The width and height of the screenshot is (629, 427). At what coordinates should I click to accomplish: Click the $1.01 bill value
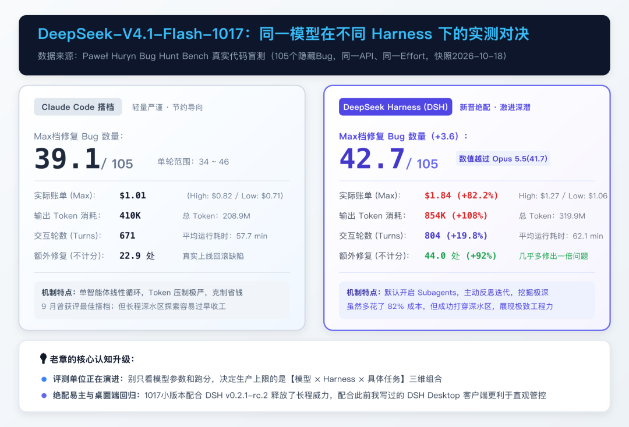pyautogui.click(x=133, y=195)
